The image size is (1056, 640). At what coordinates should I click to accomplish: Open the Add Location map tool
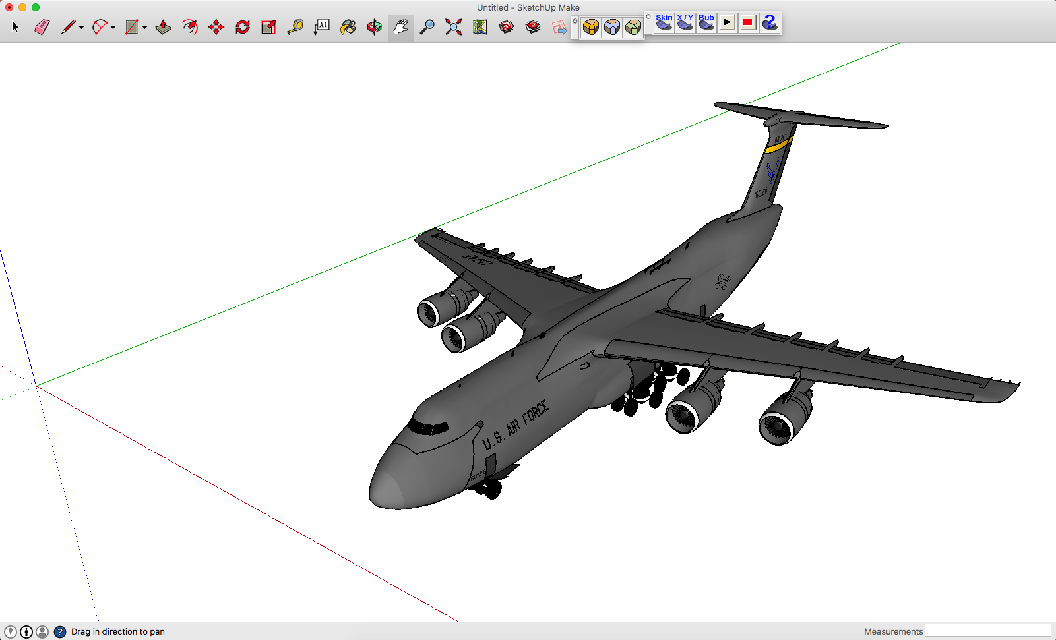pyautogui.click(x=480, y=27)
